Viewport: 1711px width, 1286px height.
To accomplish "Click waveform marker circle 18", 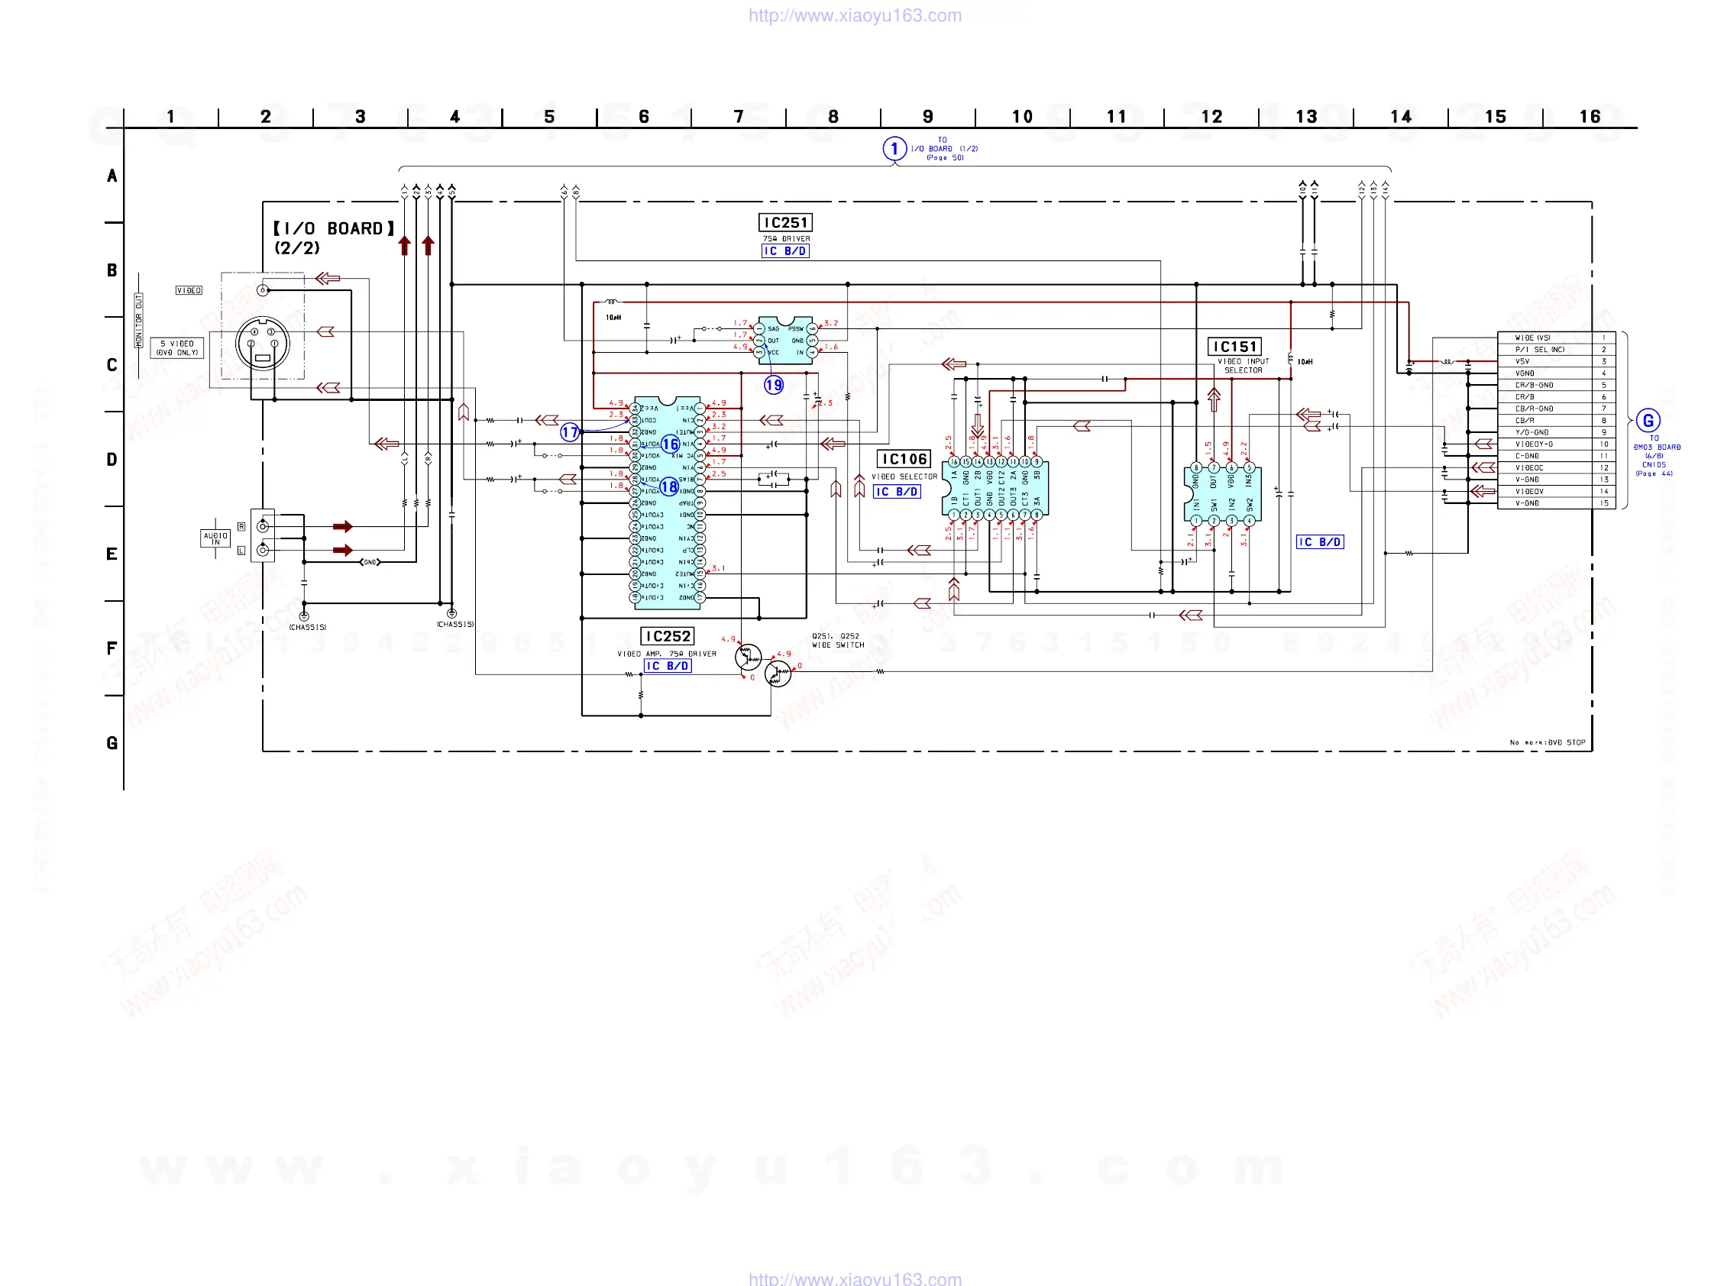I will coord(669,487).
